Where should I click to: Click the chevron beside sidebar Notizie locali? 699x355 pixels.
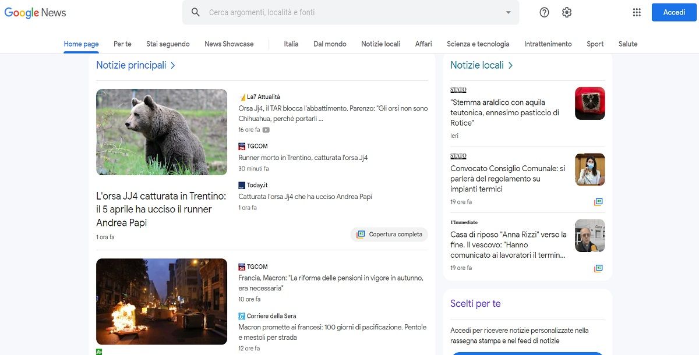click(510, 65)
